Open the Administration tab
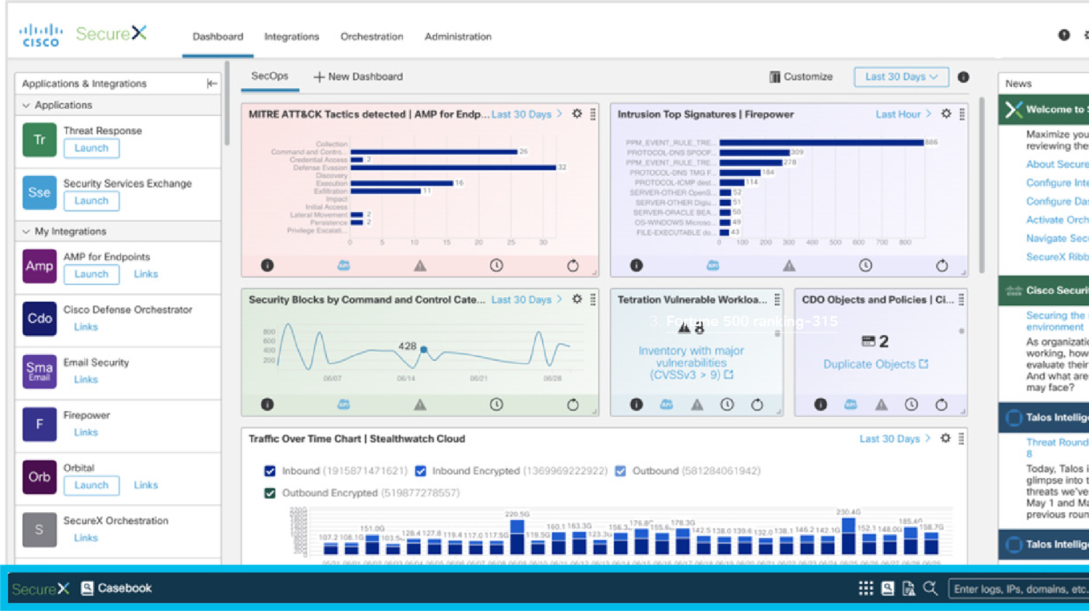 [458, 36]
